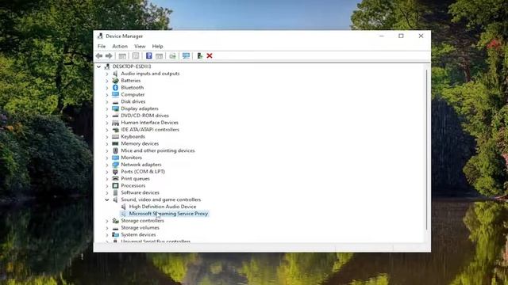Minimize the Device Manager window

click(382, 36)
